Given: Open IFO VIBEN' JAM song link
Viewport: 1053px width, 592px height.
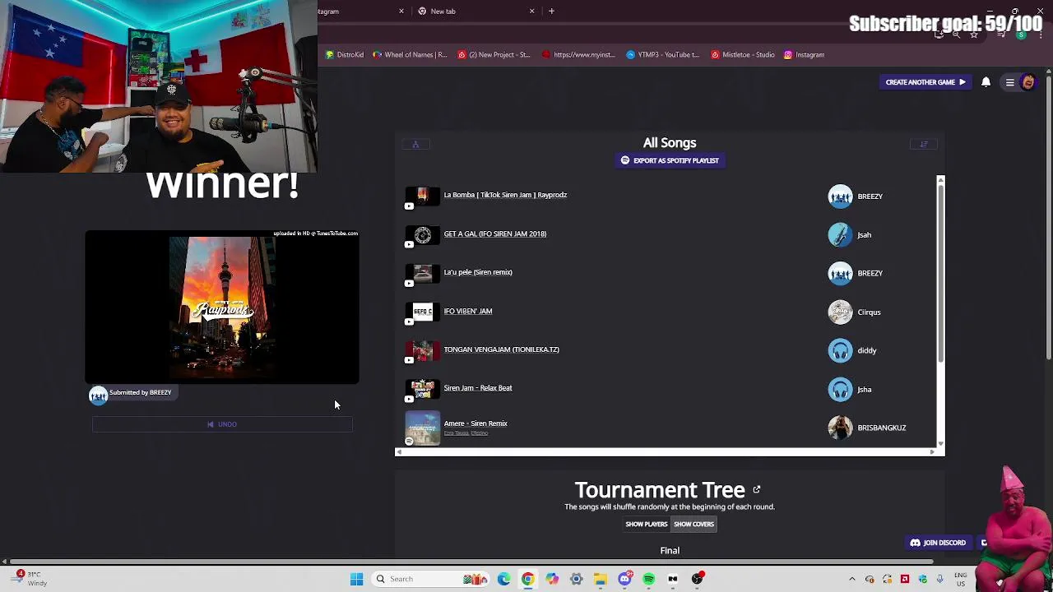Looking at the screenshot, I should pos(467,311).
